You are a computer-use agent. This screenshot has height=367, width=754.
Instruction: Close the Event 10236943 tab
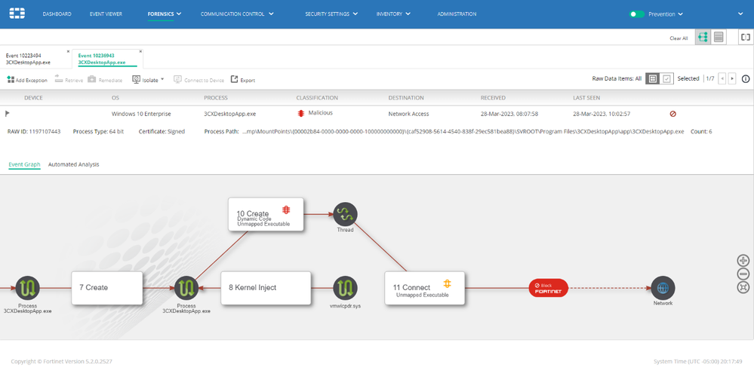140,51
